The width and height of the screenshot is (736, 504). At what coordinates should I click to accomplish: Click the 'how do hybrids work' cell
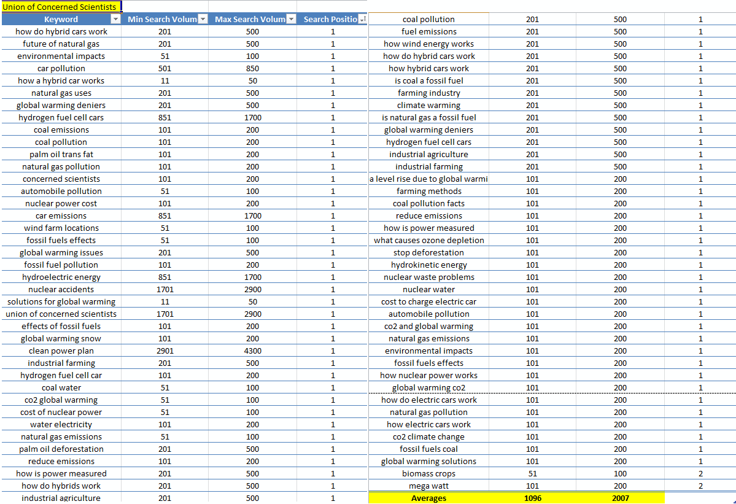[61, 486]
